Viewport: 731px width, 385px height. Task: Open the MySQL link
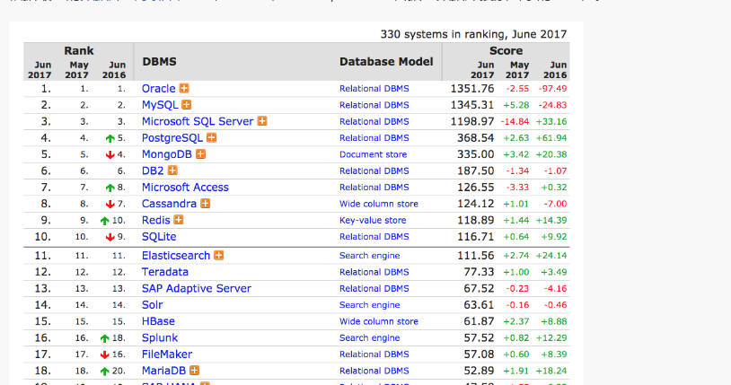(160, 105)
